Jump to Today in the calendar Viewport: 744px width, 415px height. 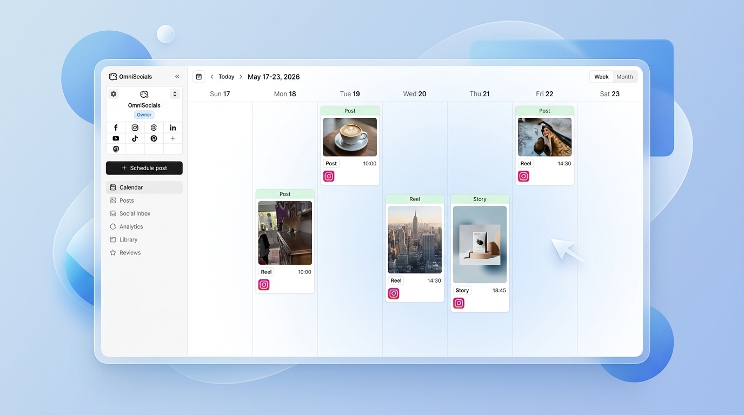click(226, 77)
